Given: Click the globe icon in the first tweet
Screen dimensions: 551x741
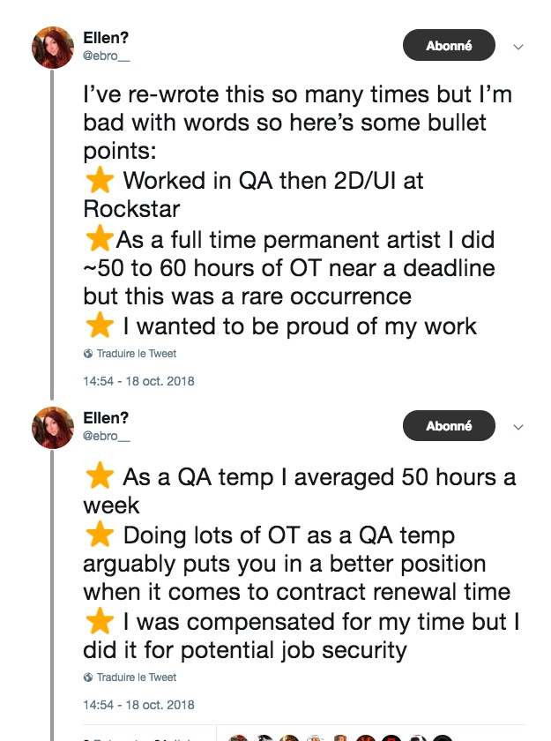Looking at the screenshot, I should click(88, 354).
